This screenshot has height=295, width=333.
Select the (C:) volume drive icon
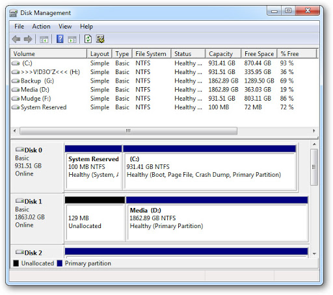point(16,63)
